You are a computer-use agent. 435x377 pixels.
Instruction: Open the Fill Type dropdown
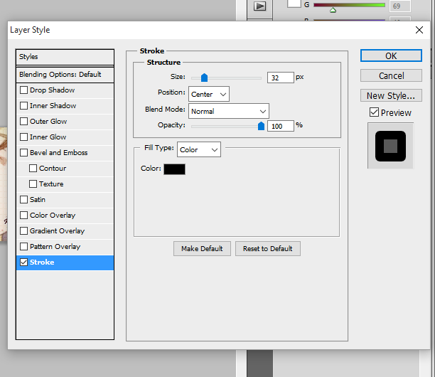198,149
